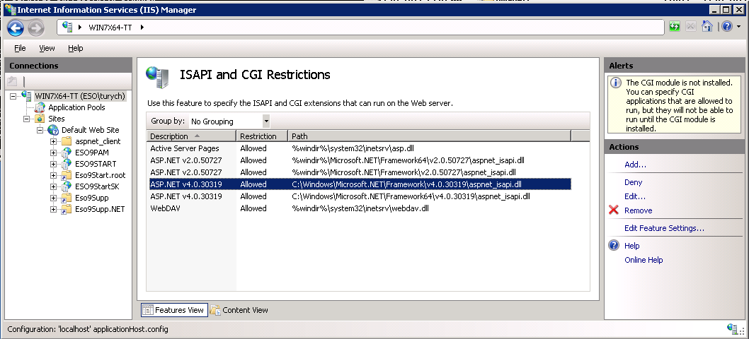
Task: Select ASP.NET v2.0.50727 Framework\v2.0.50727 path row
Action: tap(359, 172)
